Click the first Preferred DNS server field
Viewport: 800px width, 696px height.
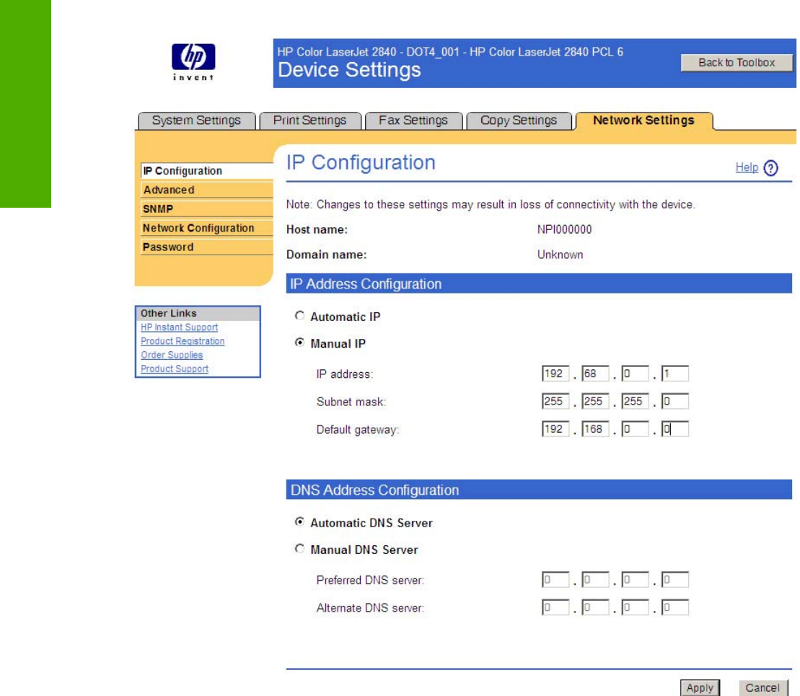pyautogui.click(x=555, y=580)
